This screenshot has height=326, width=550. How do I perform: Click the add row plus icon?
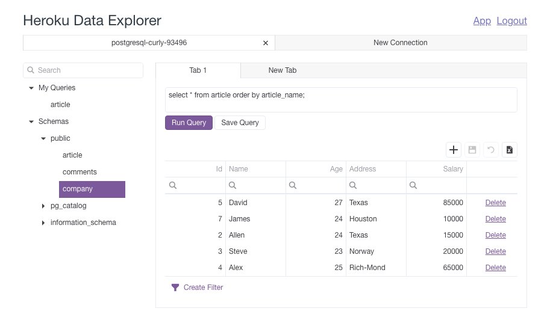(453, 150)
